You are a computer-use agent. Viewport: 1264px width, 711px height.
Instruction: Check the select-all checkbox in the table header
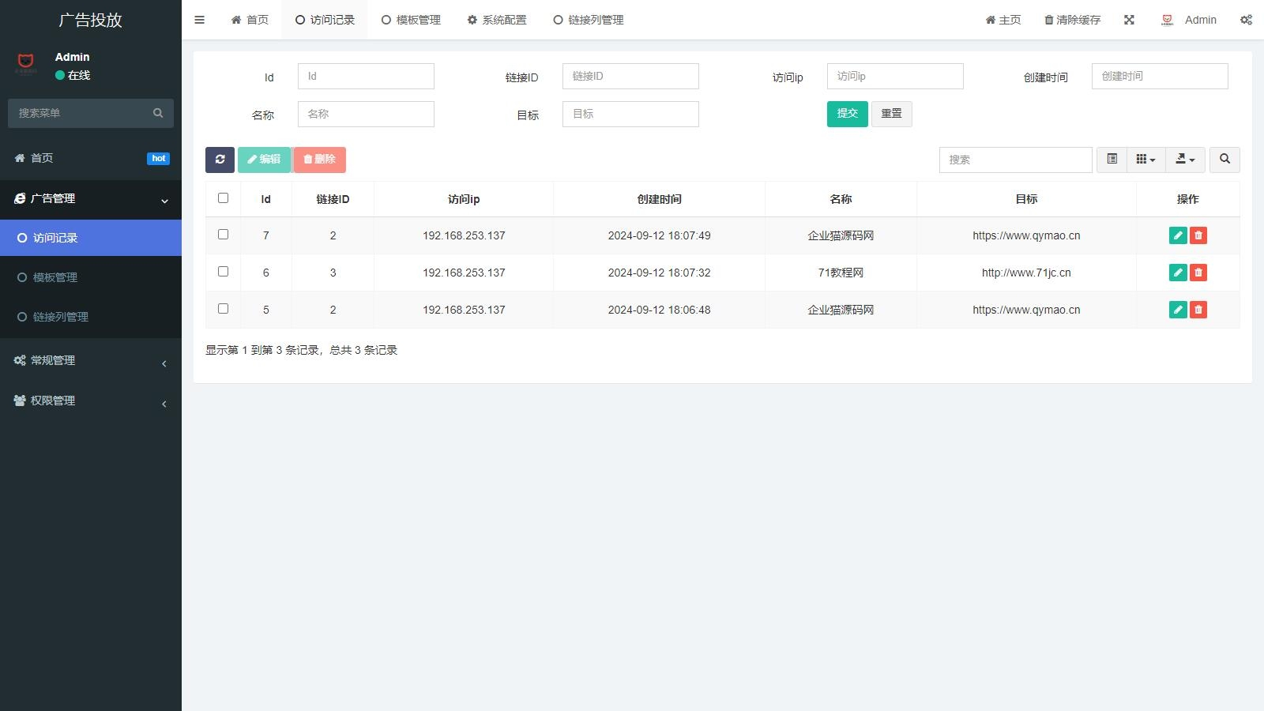pyautogui.click(x=223, y=198)
